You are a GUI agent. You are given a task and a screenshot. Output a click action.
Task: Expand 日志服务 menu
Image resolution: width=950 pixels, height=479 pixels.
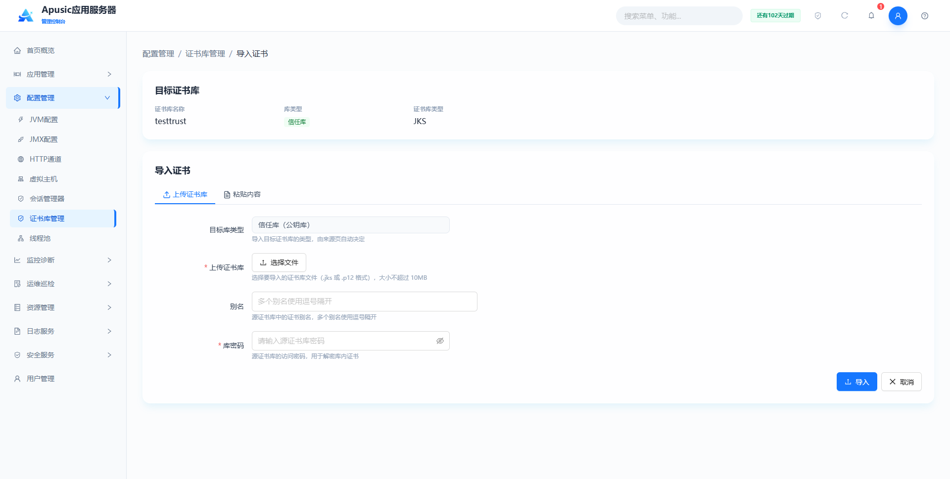(63, 331)
